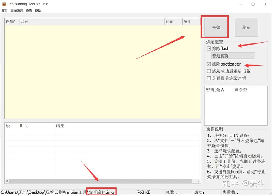Image resolution: width=272 pixels, height=195 pixels.
Task: Toggle the 擦除flash checkbox
Action: point(209,49)
